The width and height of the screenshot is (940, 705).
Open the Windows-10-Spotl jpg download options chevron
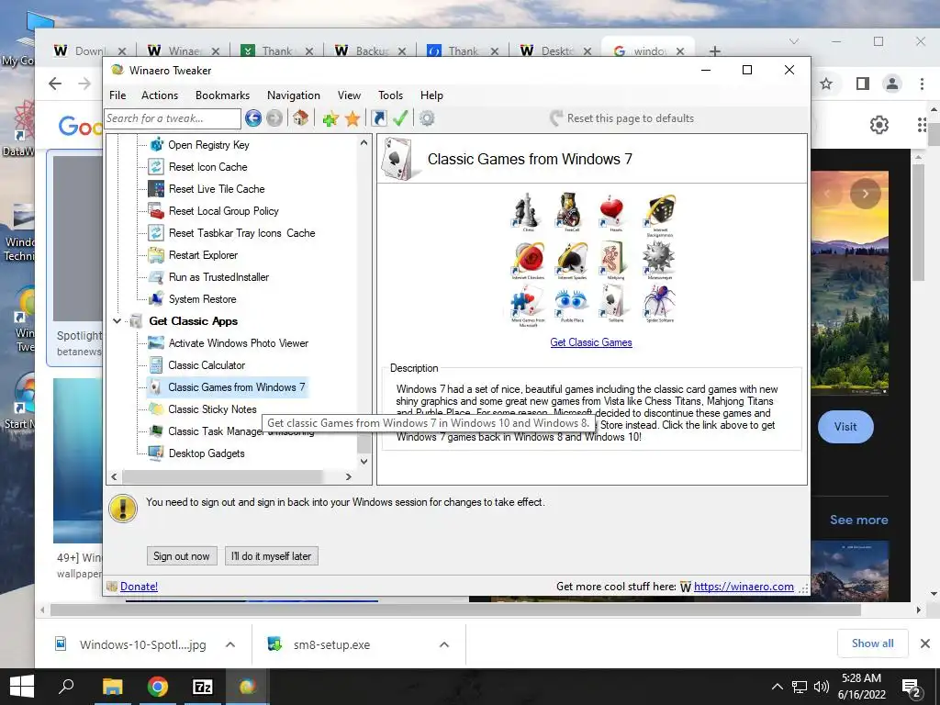click(x=230, y=644)
